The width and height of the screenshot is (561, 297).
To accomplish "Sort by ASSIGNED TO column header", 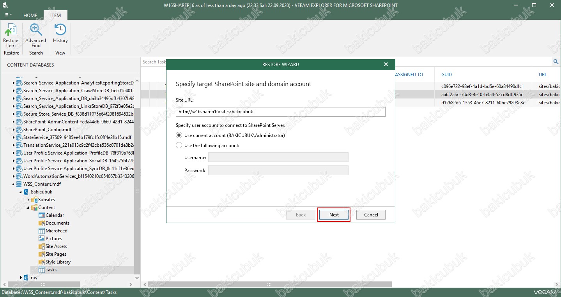I will (409, 75).
